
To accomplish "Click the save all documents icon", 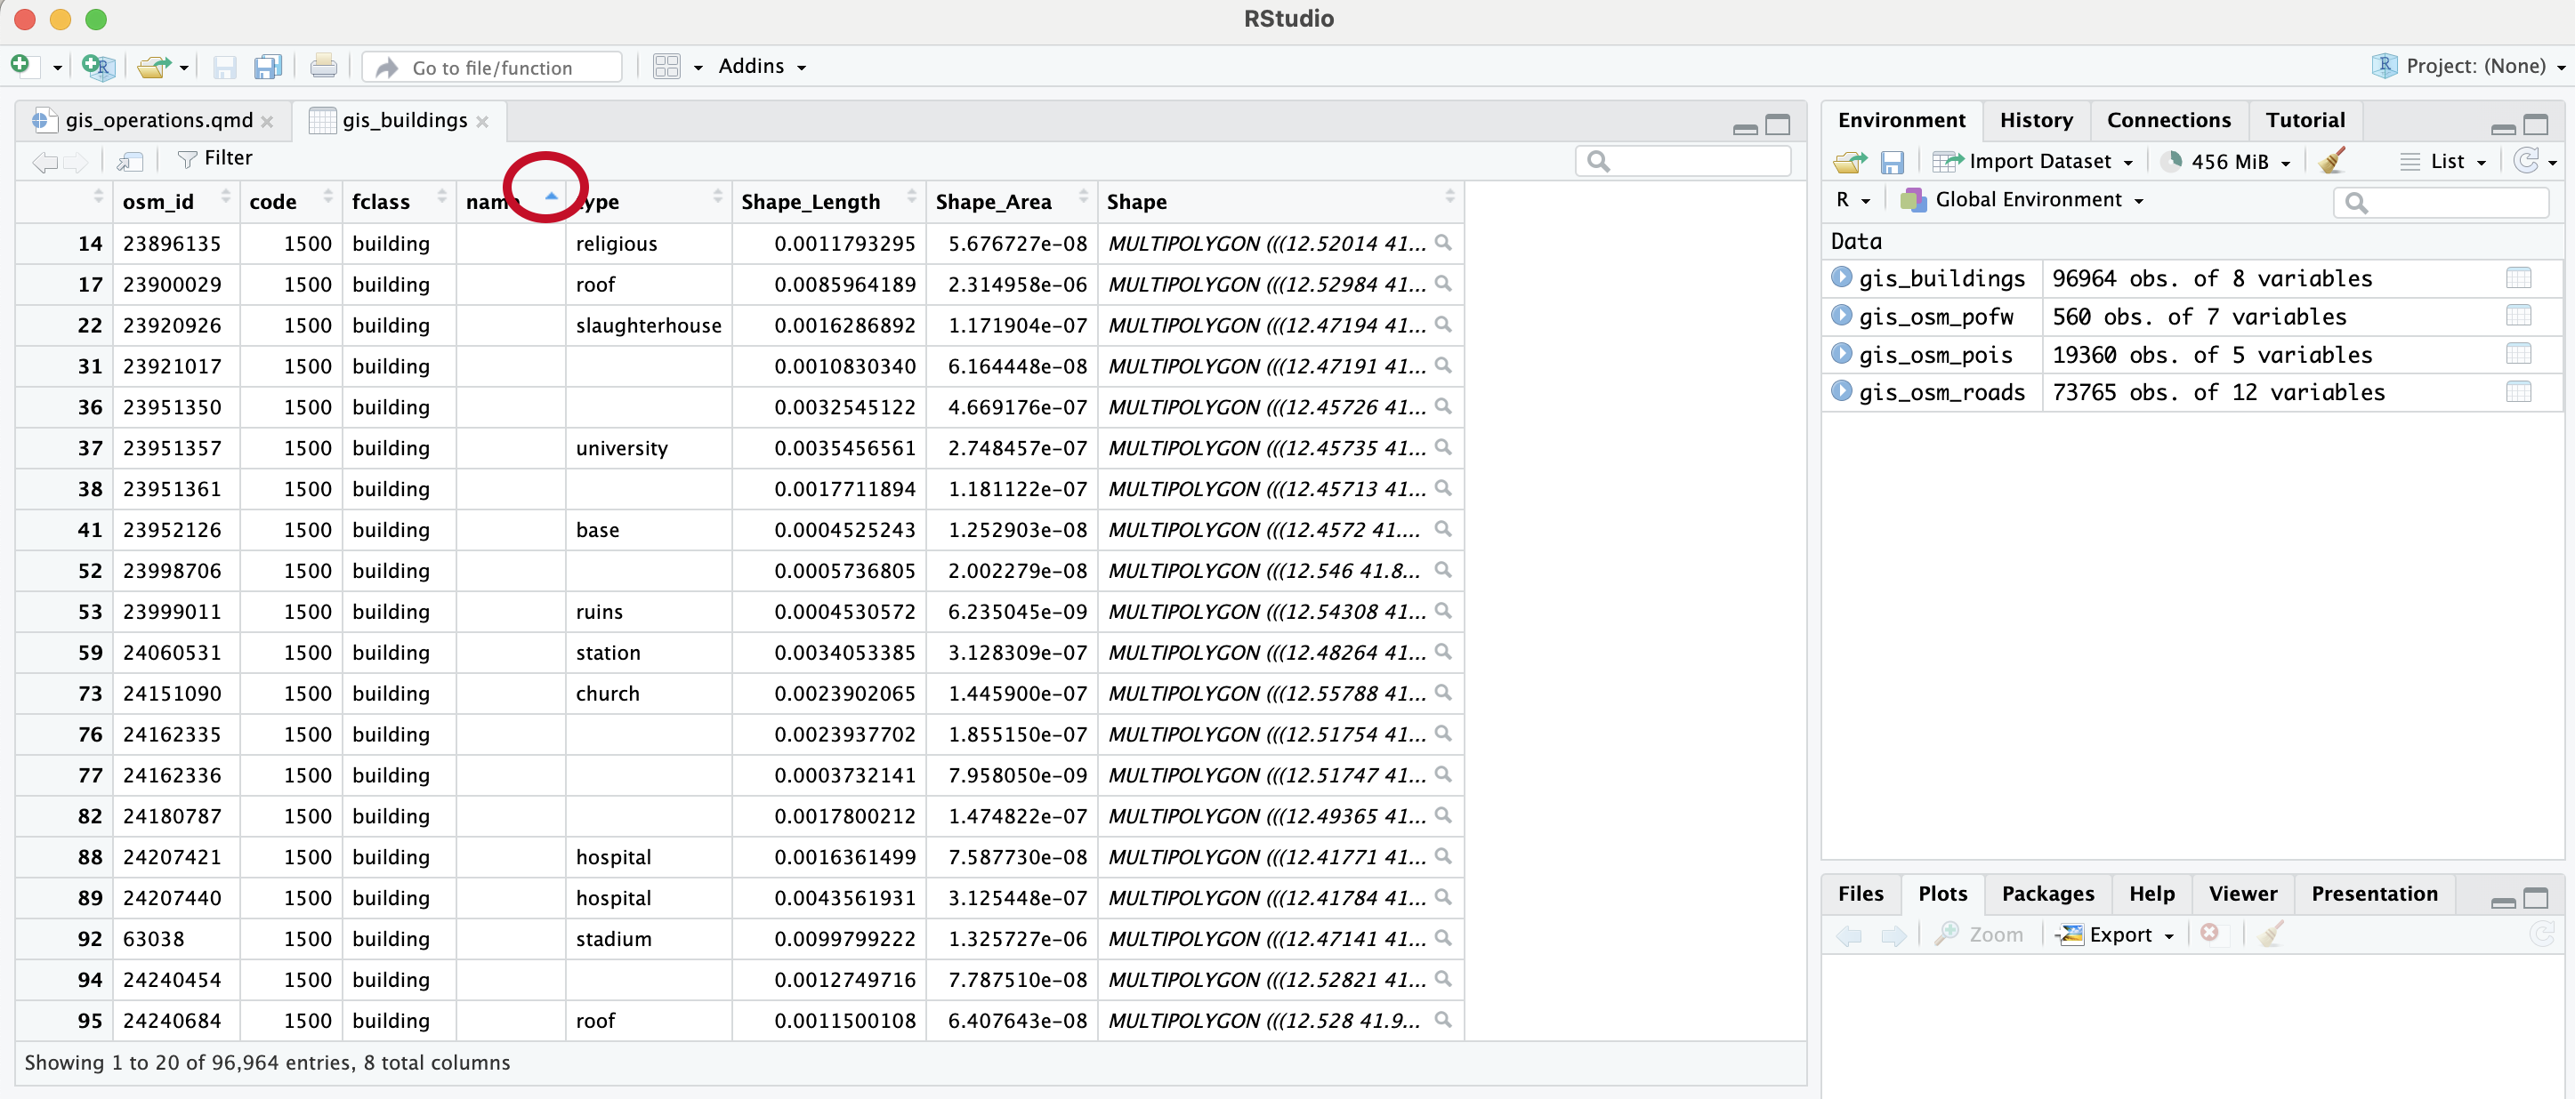I will coord(267,67).
